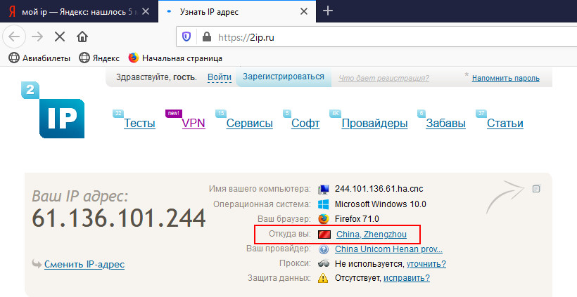Open the VPN menu item
Image resolution: width=577 pixels, height=297 pixels.
194,123
